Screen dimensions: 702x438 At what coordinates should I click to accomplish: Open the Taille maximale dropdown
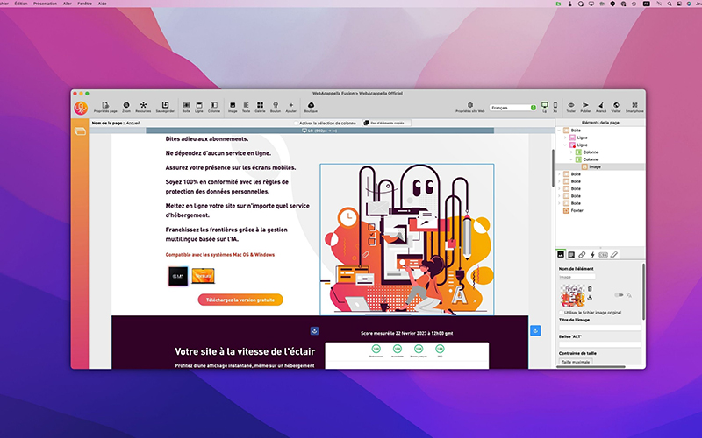(576, 362)
